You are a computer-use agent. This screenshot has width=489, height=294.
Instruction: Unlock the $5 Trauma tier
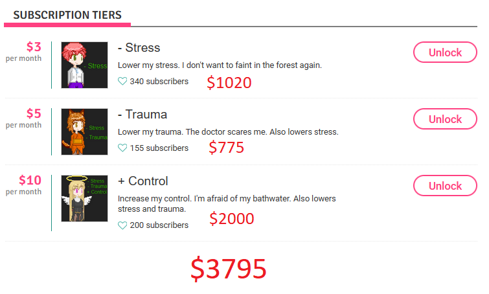point(445,119)
